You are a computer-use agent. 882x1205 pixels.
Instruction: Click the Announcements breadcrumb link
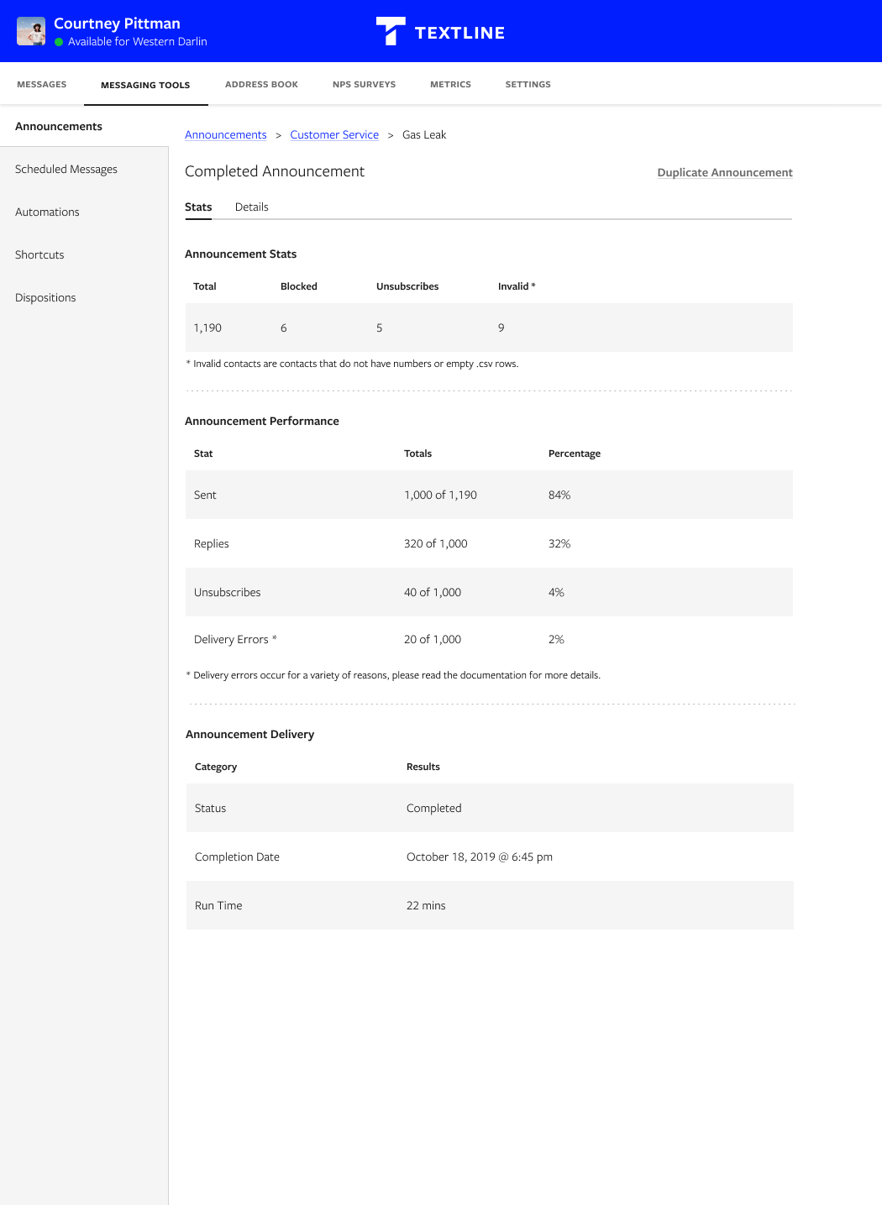click(x=226, y=134)
